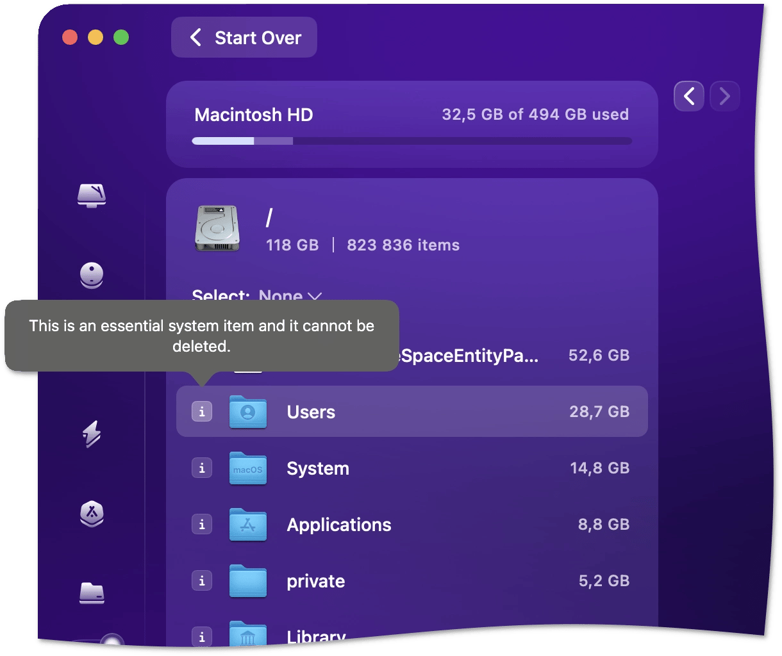
Task: Select the System folder name
Action: pos(318,468)
